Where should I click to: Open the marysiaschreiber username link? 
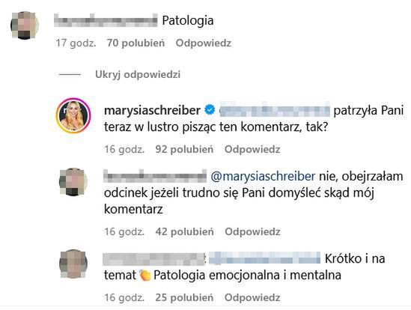click(152, 110)
